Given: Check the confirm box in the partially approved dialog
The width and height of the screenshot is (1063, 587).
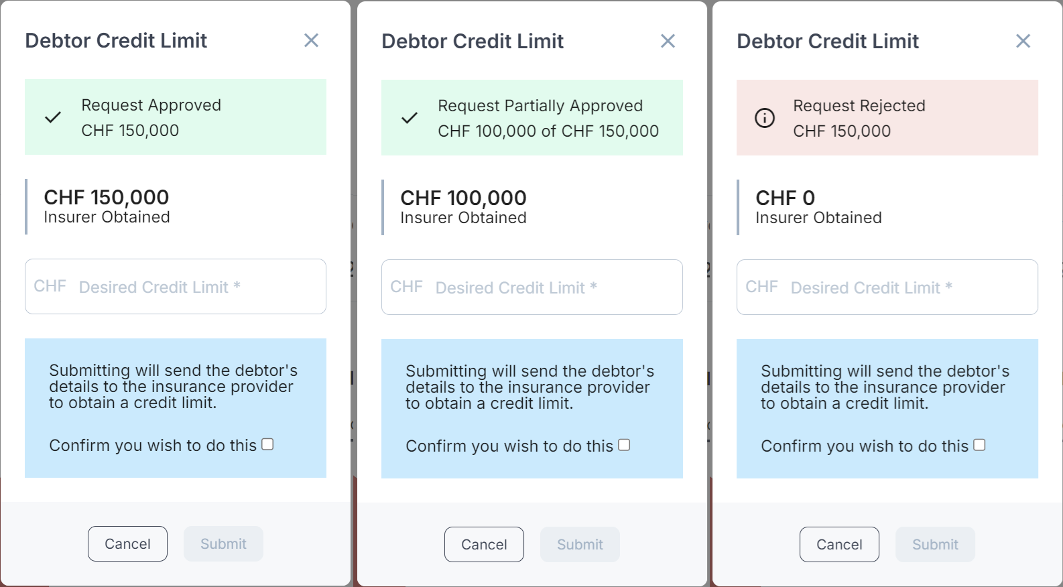Looking at the screenshot, I should [624, 444].
